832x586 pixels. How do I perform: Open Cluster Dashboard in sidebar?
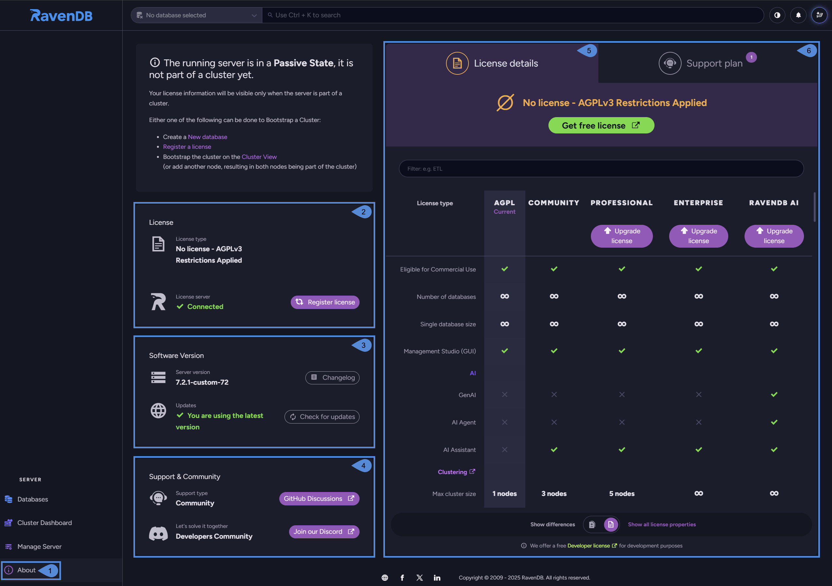(x=44, y=523)
